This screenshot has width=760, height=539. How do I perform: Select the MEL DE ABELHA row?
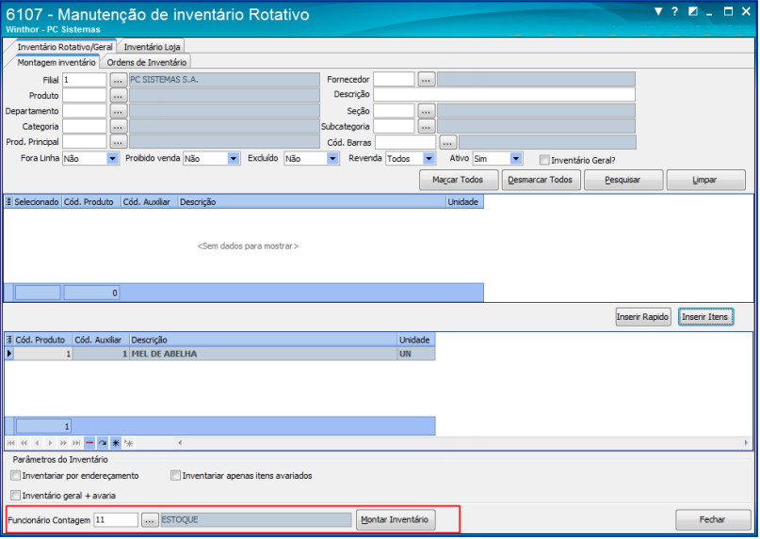(x=219, y=354)
